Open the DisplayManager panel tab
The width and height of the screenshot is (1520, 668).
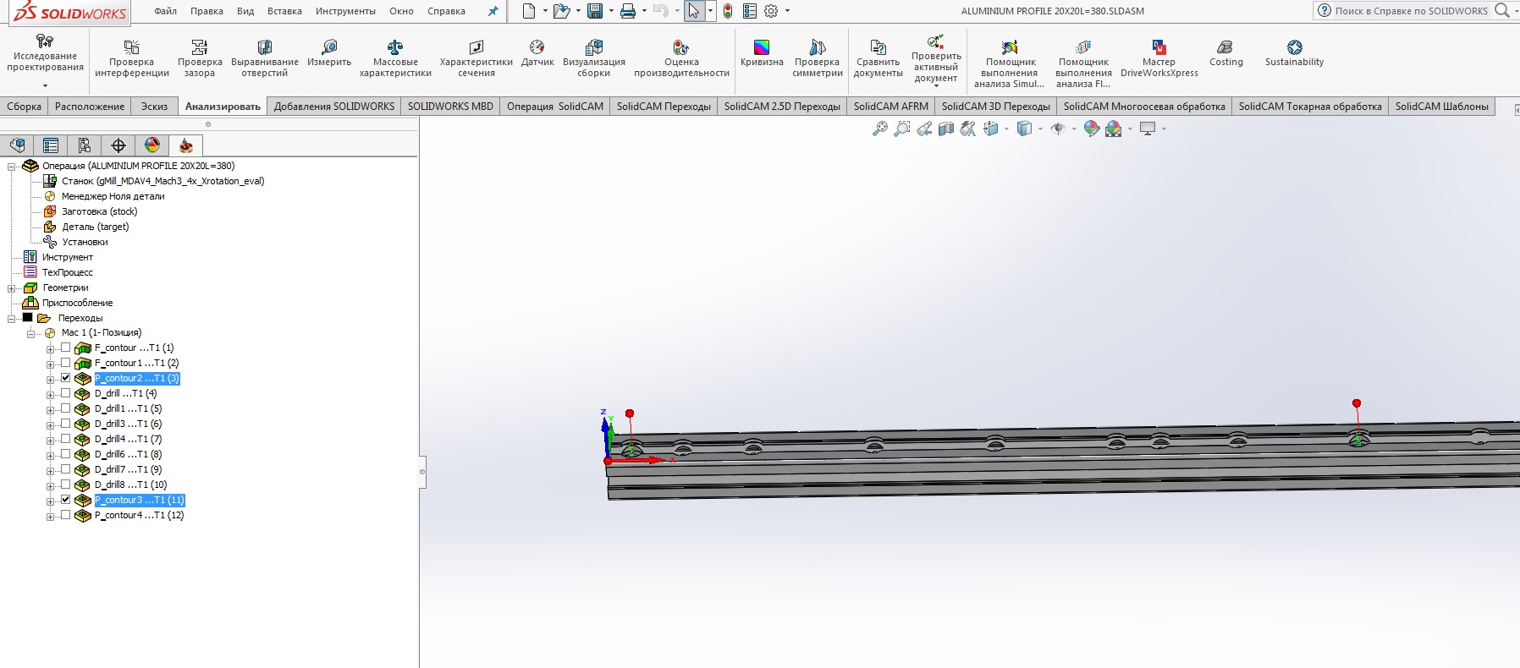[x=152, y=145]
